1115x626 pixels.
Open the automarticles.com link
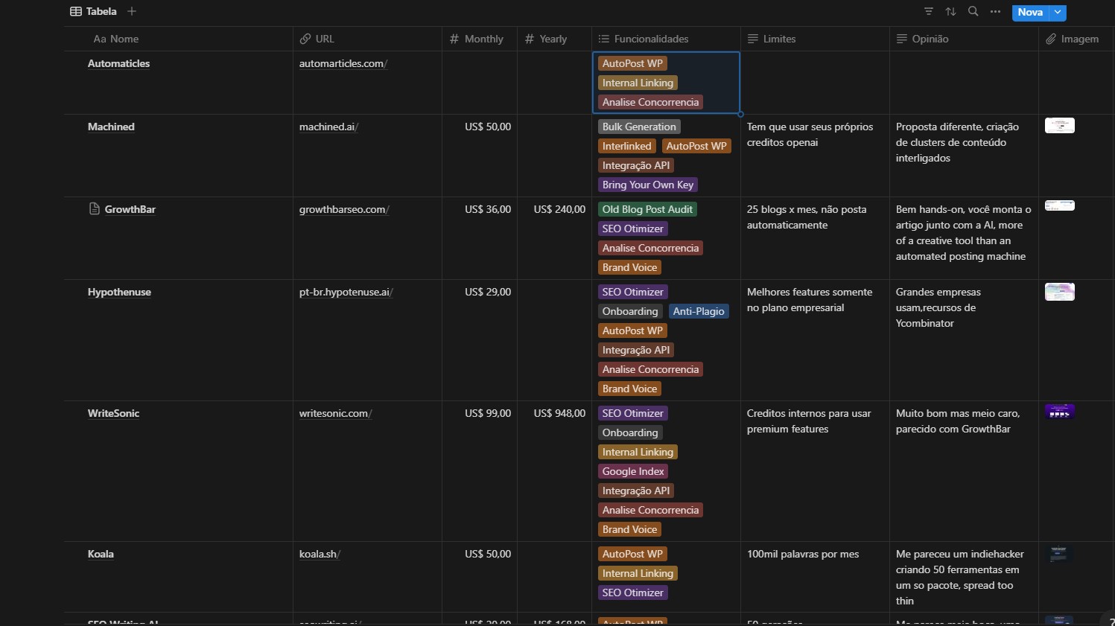[343, 64]
